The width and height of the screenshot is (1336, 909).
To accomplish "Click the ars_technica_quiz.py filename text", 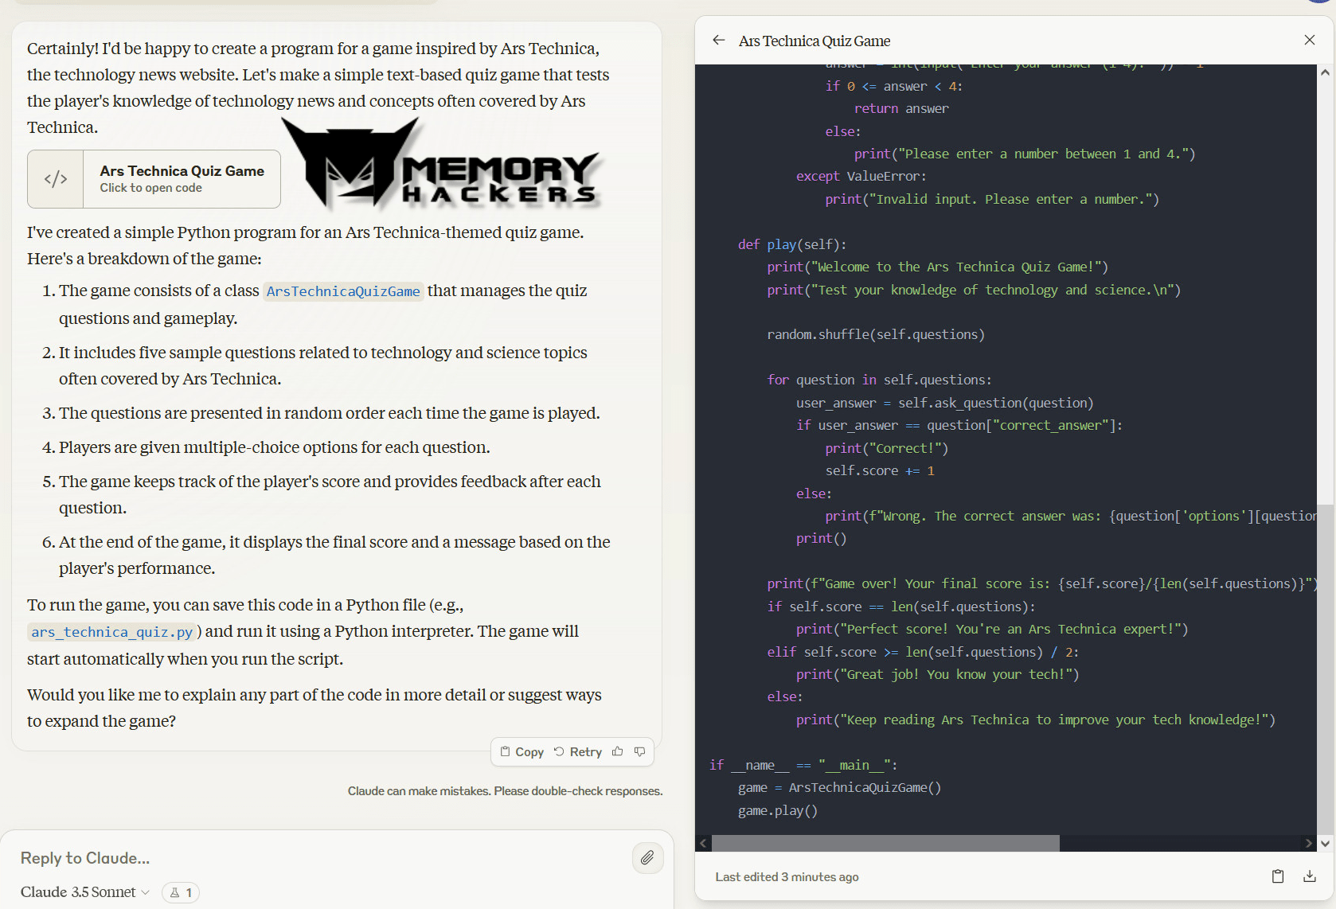I will 111,632.
